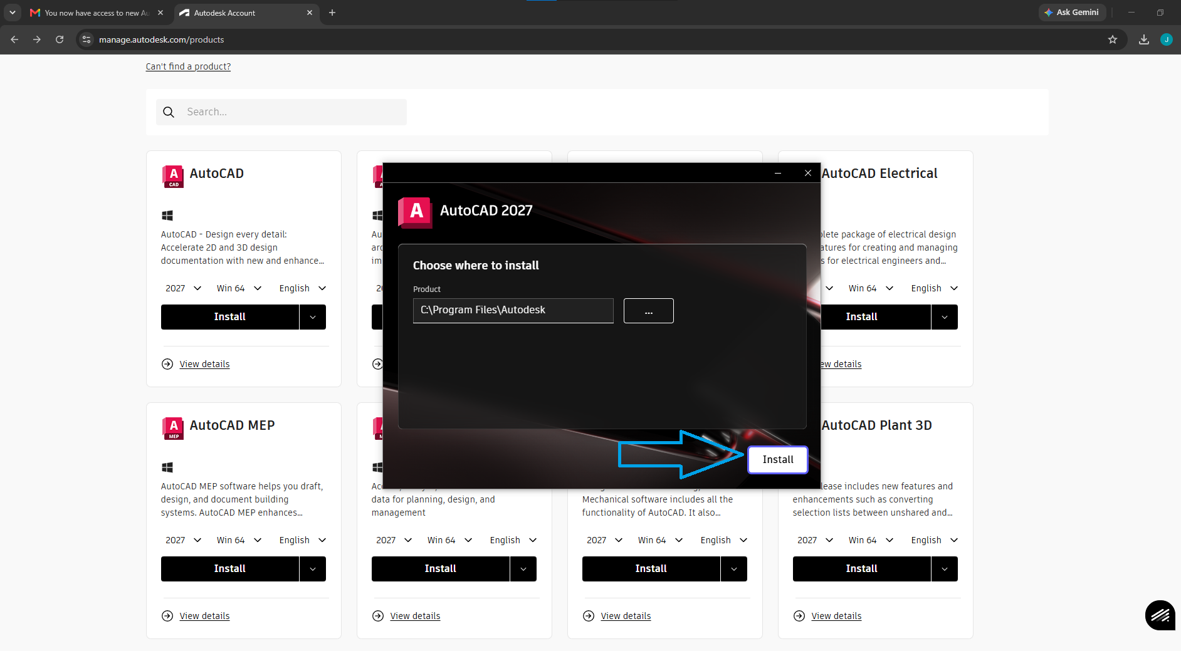Open a new browser tab
Image resolution: width=1181 pixels, height=651 pixels.
tap(332, 13)
